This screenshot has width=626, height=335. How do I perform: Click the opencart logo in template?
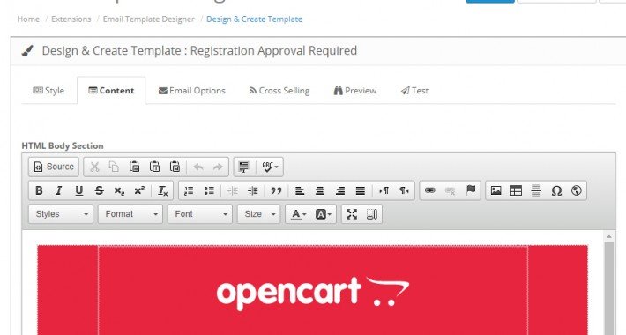pos(313,293)
